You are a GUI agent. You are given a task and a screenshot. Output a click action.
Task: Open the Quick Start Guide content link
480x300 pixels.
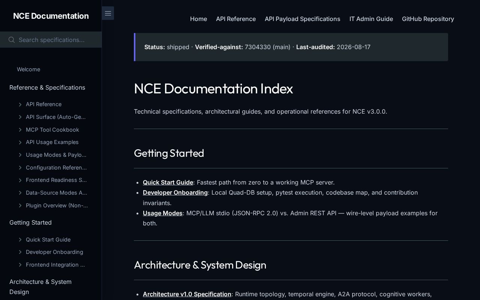tap(168, 182)
